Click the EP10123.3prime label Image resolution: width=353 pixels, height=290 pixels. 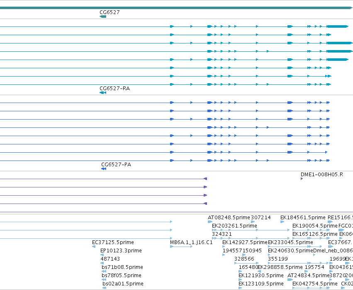[121, 251]
